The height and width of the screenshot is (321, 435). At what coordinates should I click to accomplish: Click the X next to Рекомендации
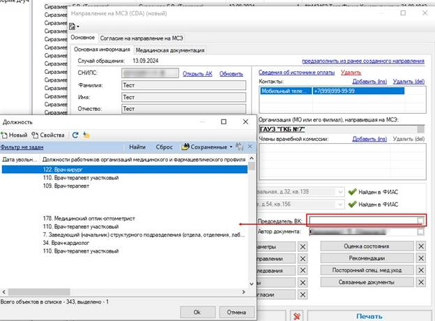coord(421,258)
